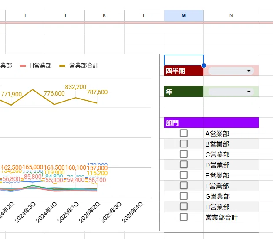Click the 営業部合計 text cell
The width and height of the screenshot is (273, 239).
(231, 217)
